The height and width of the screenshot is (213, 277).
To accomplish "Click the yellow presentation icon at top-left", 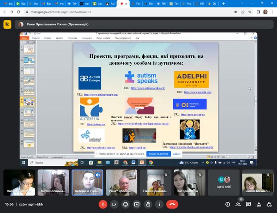I will (8, 24).
